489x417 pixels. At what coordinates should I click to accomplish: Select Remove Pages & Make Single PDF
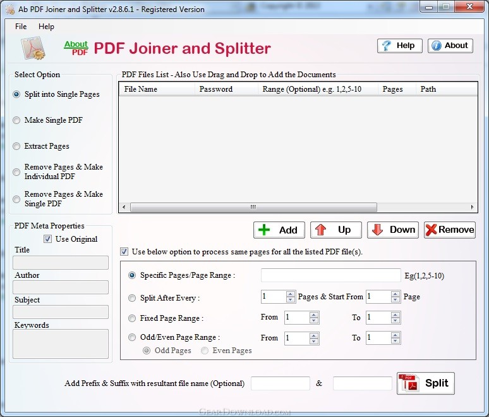pos(16,199)
